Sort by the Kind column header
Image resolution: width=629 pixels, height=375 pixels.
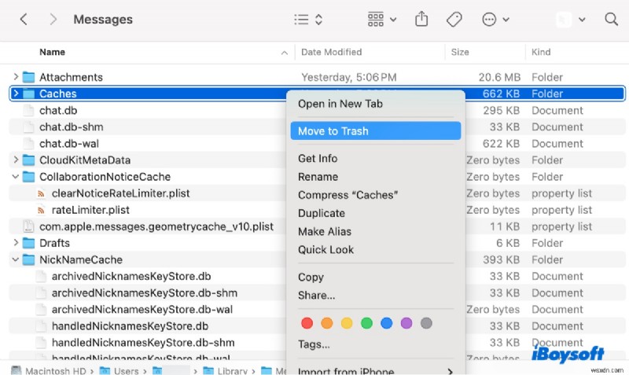541,52
